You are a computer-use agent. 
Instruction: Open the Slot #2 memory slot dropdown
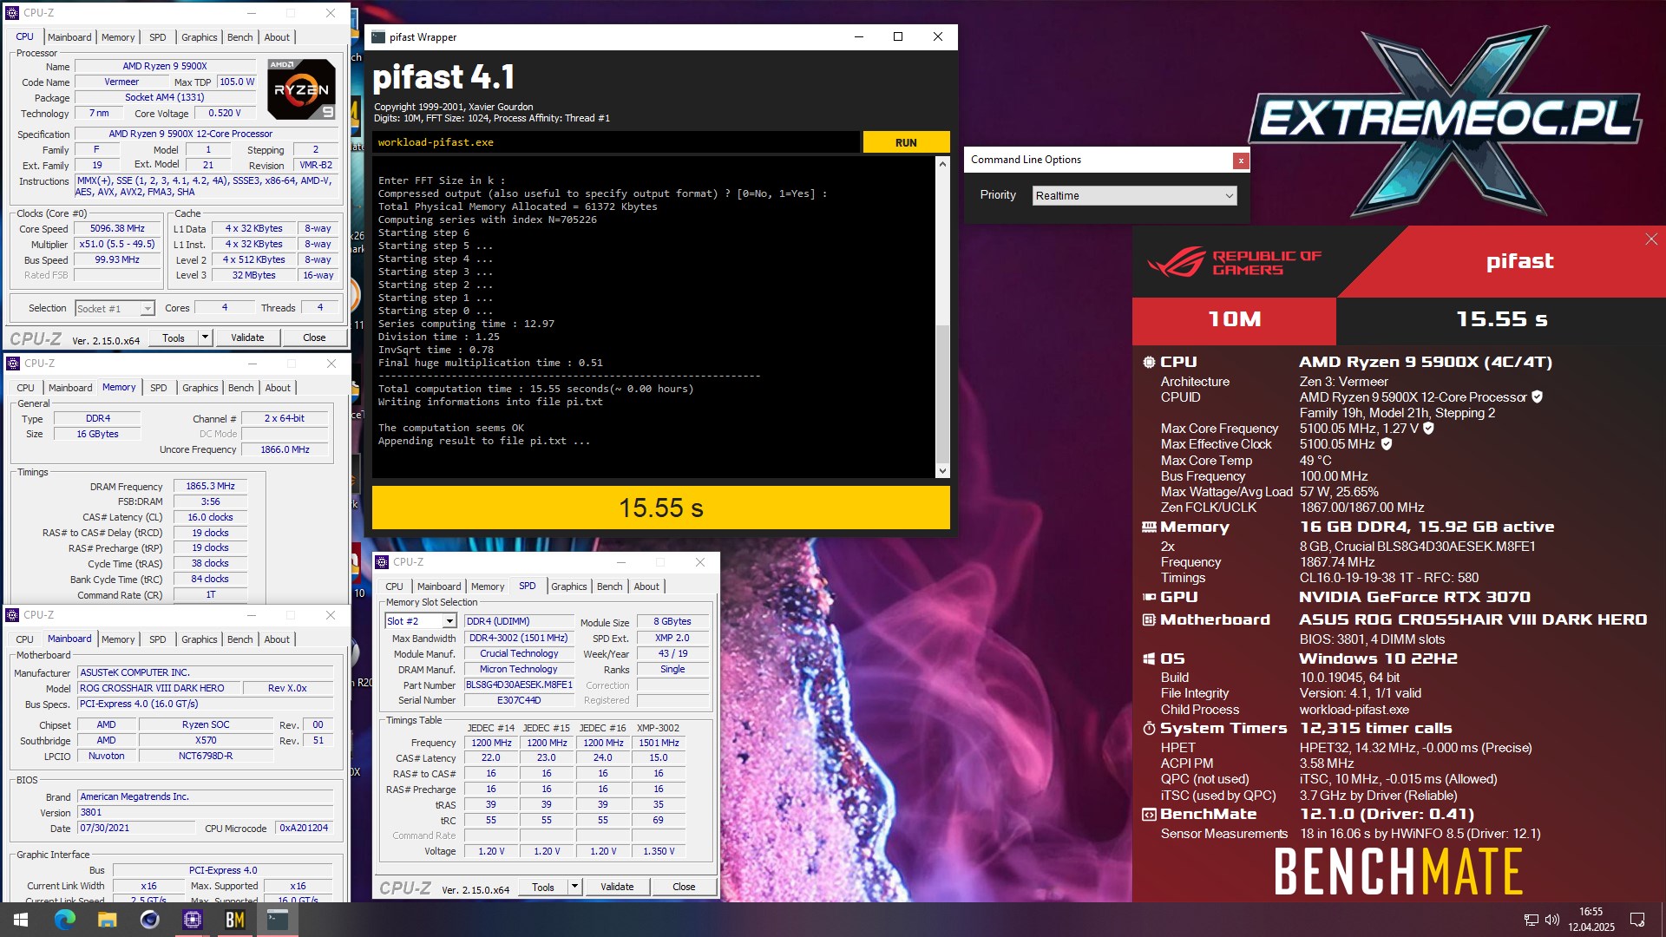tap(421, 621)
